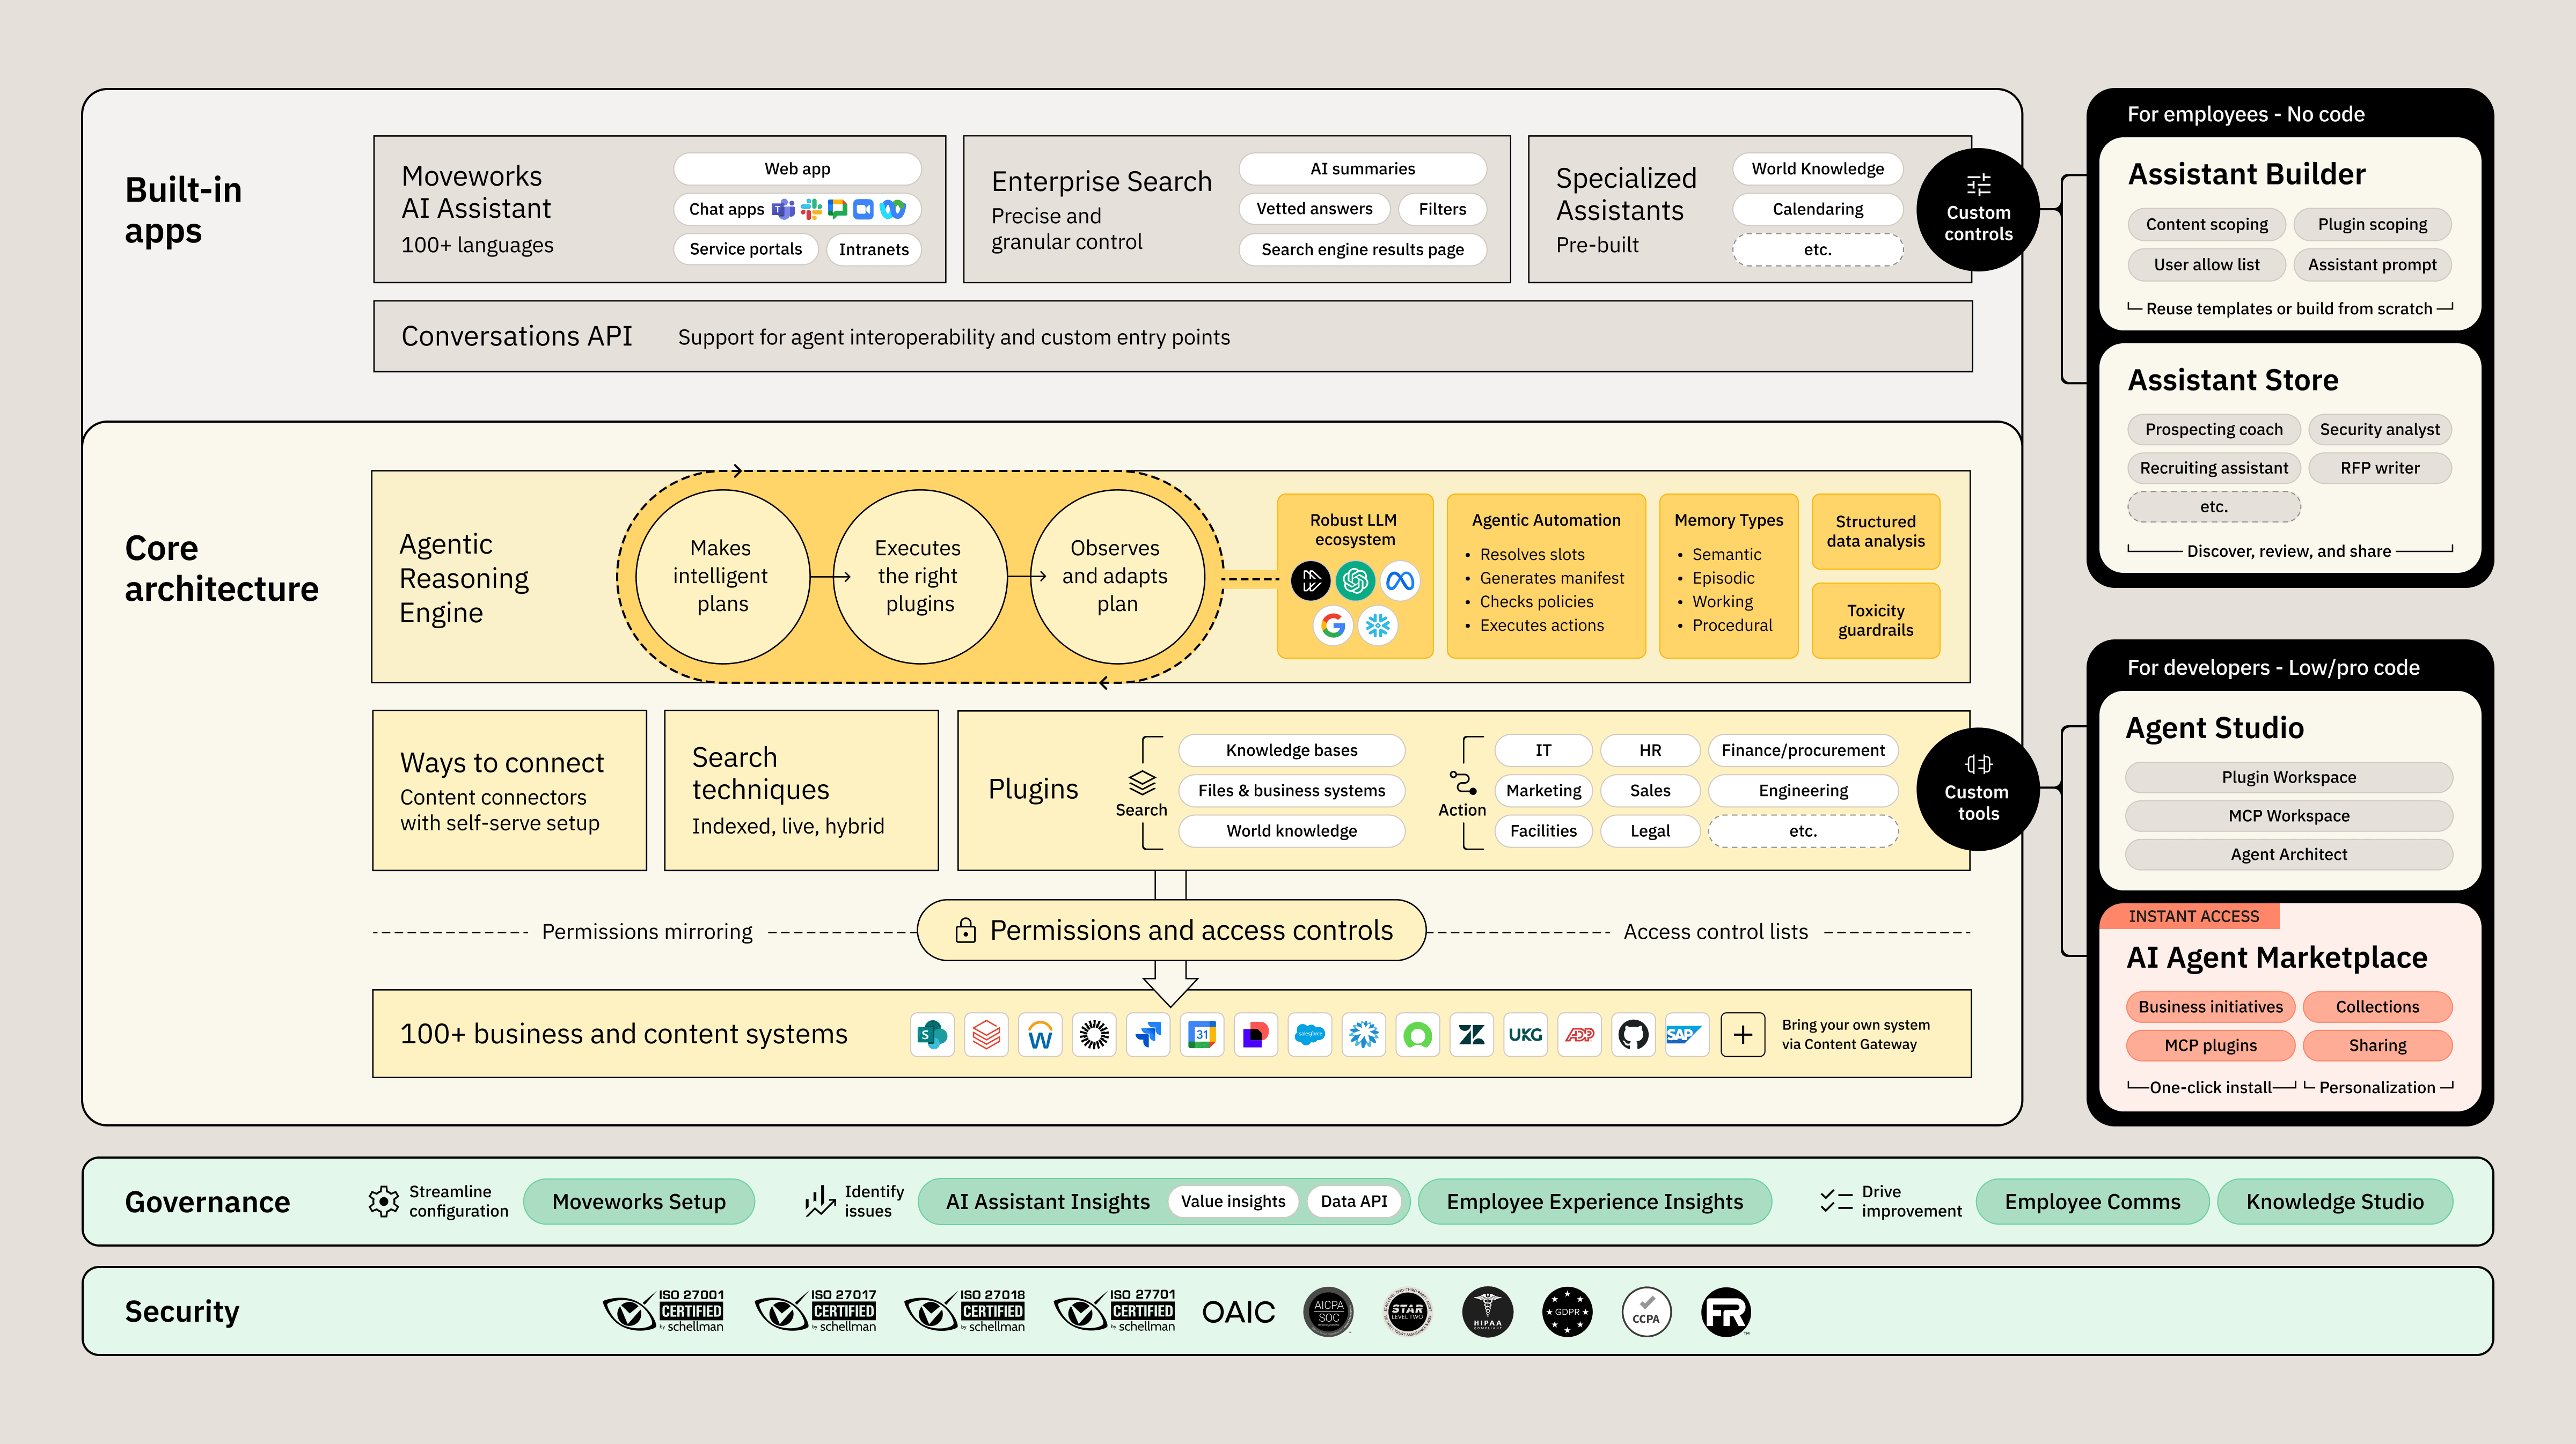Open Moveworks Setup in Governance
This screenshot has height=1444, width=2576.
pos(640,1201)
